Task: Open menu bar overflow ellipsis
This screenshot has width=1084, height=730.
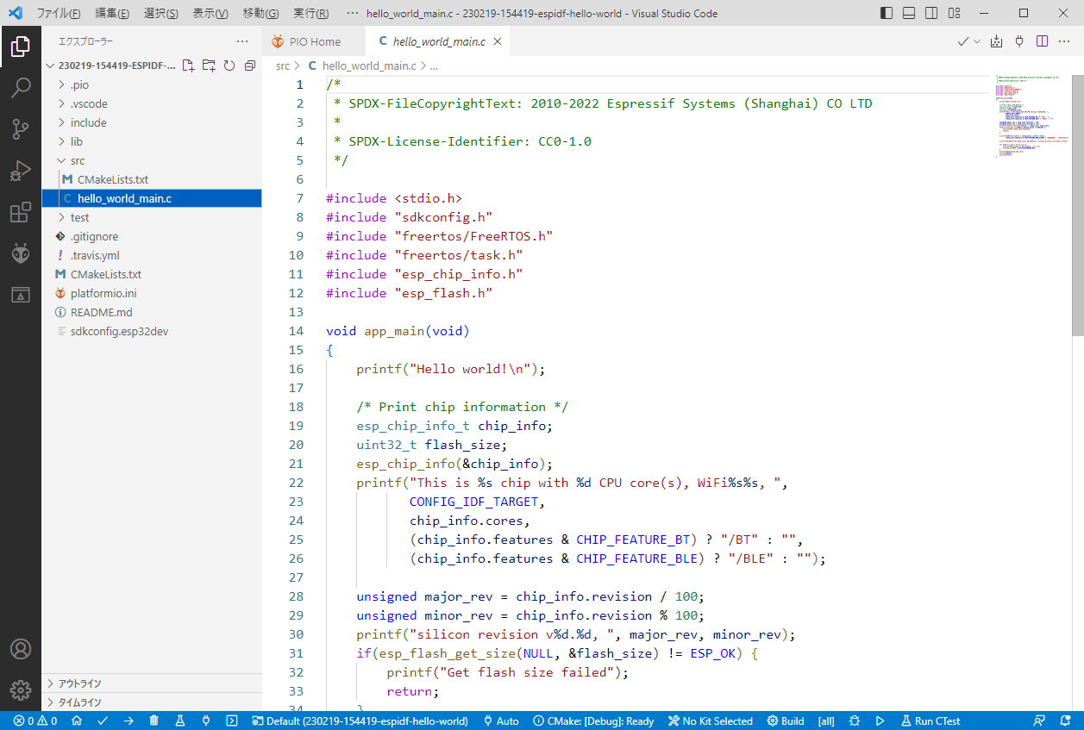Action: [352, 13]
